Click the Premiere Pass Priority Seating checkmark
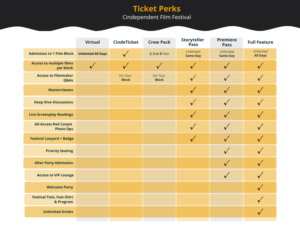Screen dimensions: 300x225 coord(227,151)
